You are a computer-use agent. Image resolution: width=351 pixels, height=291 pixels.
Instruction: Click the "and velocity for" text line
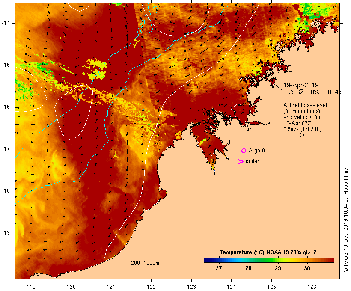coord(302,117)
